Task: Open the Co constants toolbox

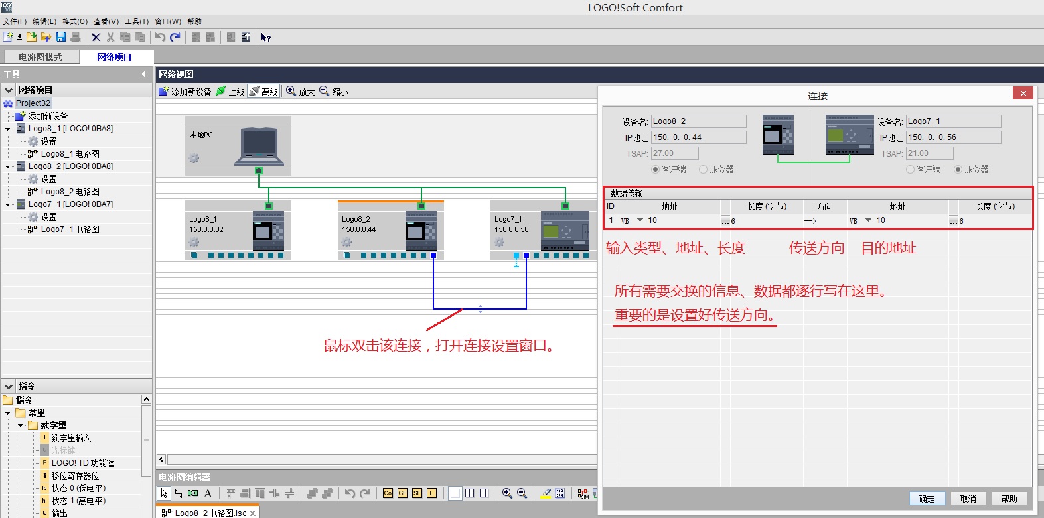Action: click(x=388, y=493)
